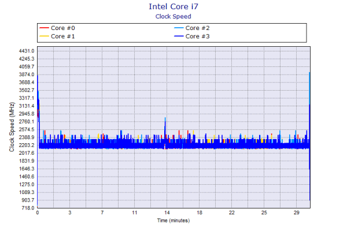The image size is (347, 231).
Task: Click the 3131.4 y-axis value
Action: tap(27, 106)
